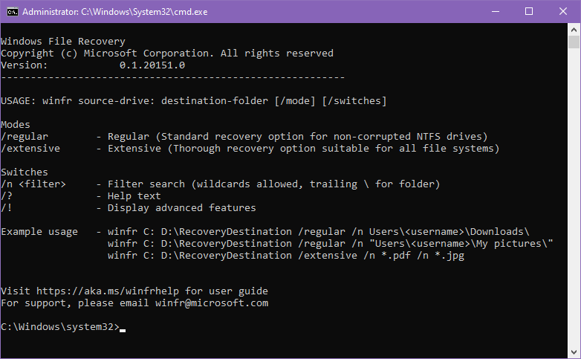Click the cmd.exe icon in title bar

[x=13, y=11]
